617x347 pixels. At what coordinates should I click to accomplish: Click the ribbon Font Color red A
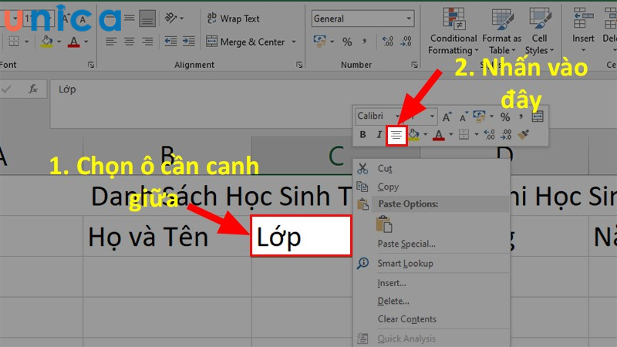tap(73, 42)
